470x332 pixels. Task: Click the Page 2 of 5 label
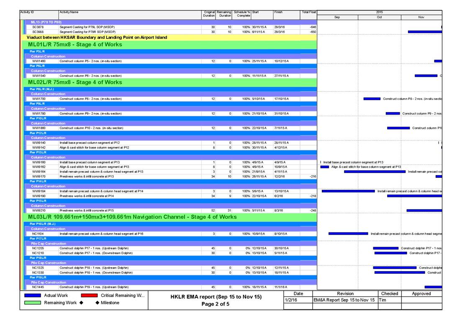point(216,304)
